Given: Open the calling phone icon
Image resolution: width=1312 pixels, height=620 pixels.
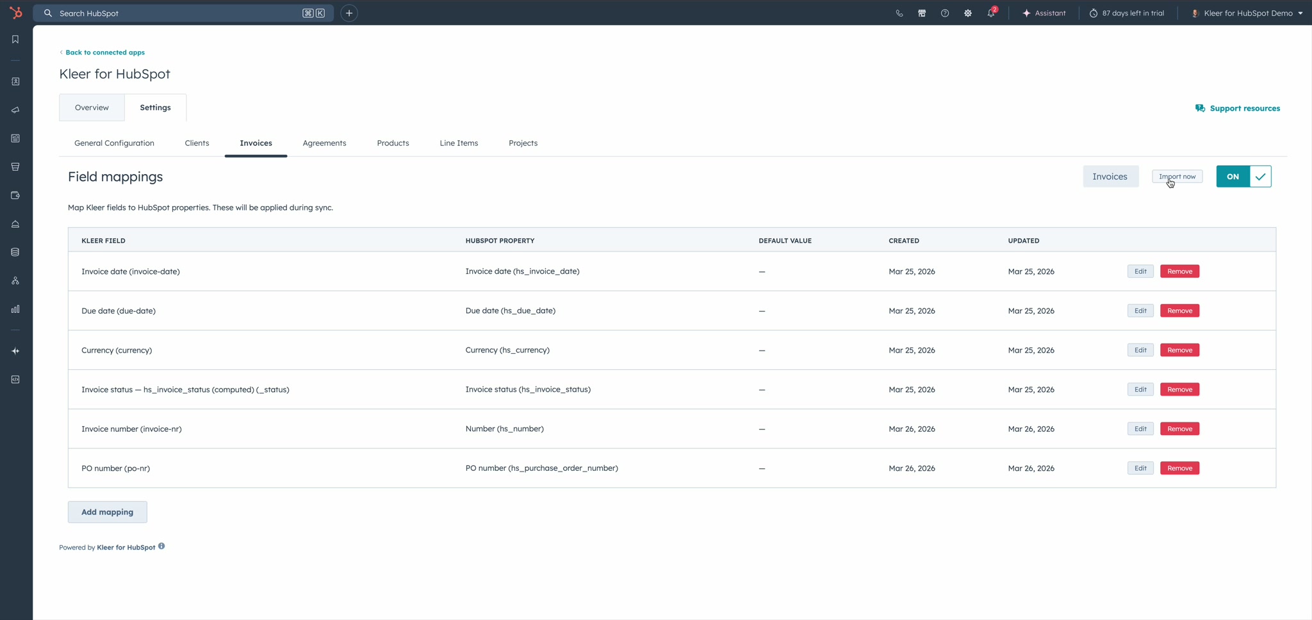Looking at the screenshot, I should 899,13.
